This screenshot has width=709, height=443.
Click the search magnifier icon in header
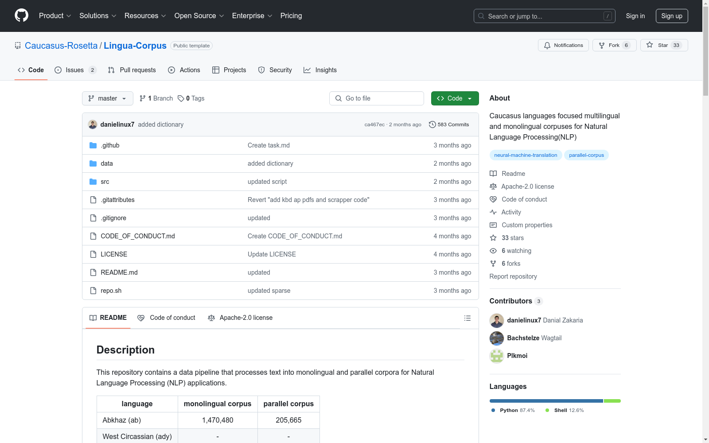point(481,16)
